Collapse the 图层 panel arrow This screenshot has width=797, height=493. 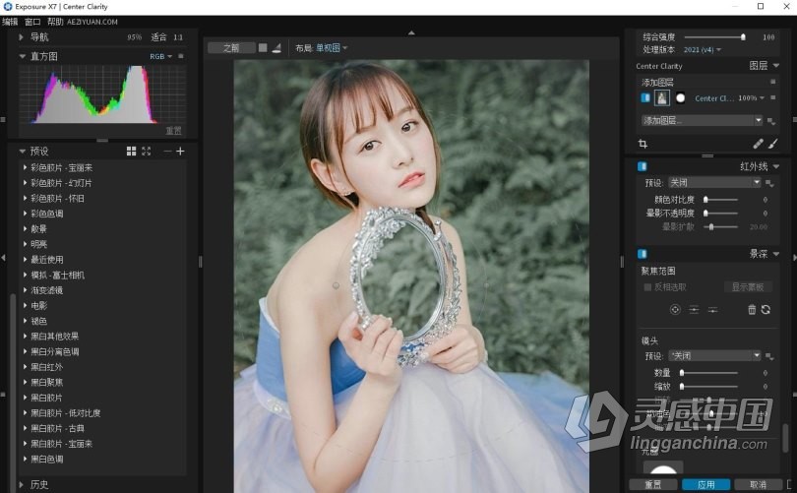click(776, 66)
